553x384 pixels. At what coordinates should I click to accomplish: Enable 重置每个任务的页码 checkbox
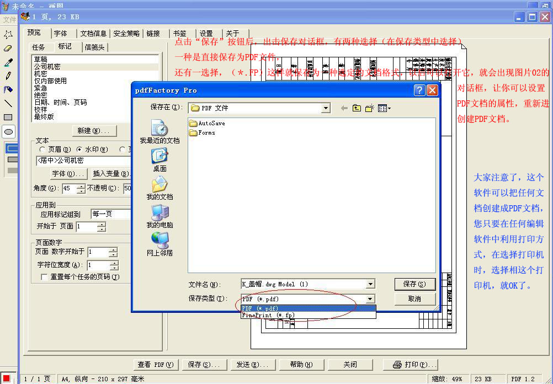coord(45,277)
